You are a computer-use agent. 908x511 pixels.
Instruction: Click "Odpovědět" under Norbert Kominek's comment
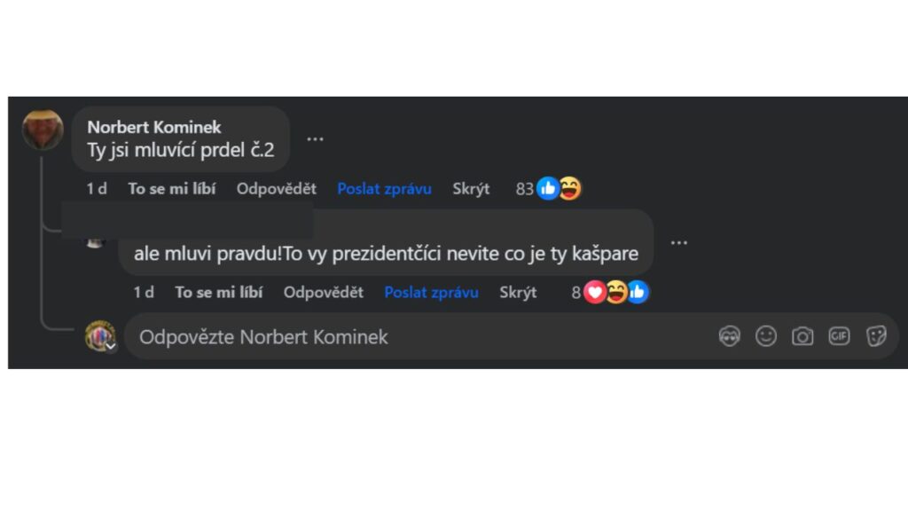(x=276, y=189)
